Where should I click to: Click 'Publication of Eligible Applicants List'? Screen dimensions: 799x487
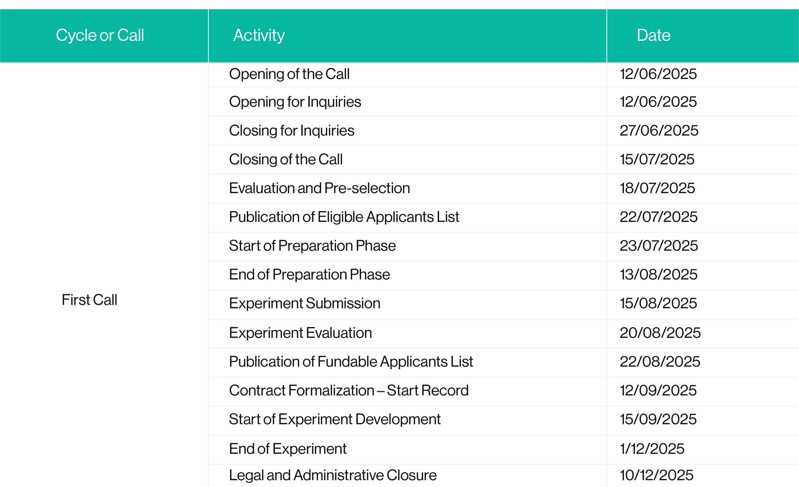coord(344,217)
